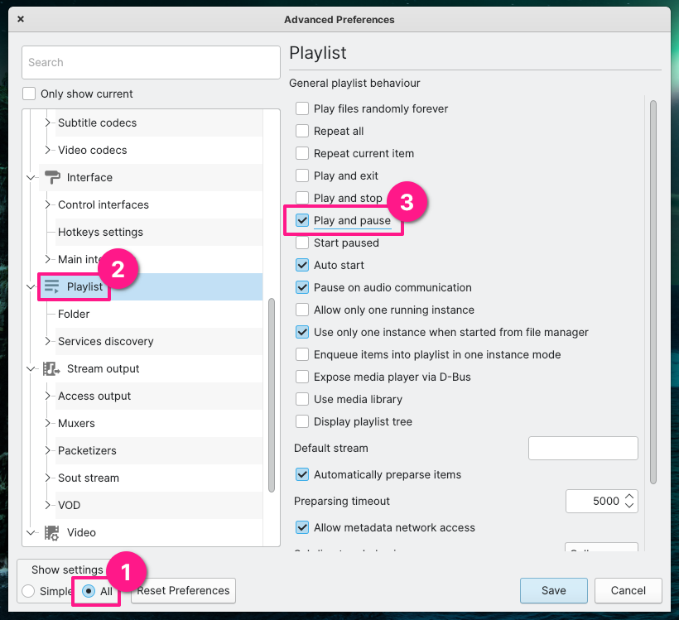Enable Only show current checkbox

pos(29,94)
